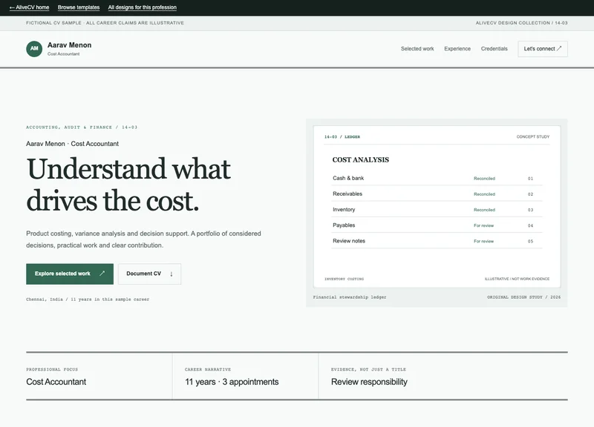Click ORIGINAL DESIGN STUDY / 2026 caption
The width and height of the screenshot is (594, 427).
(x=524, y=297)
